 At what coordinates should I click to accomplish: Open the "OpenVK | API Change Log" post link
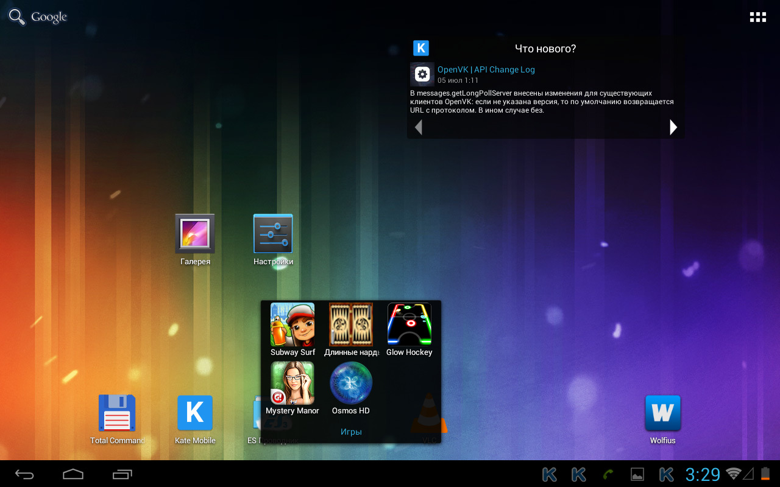[486, 69]
